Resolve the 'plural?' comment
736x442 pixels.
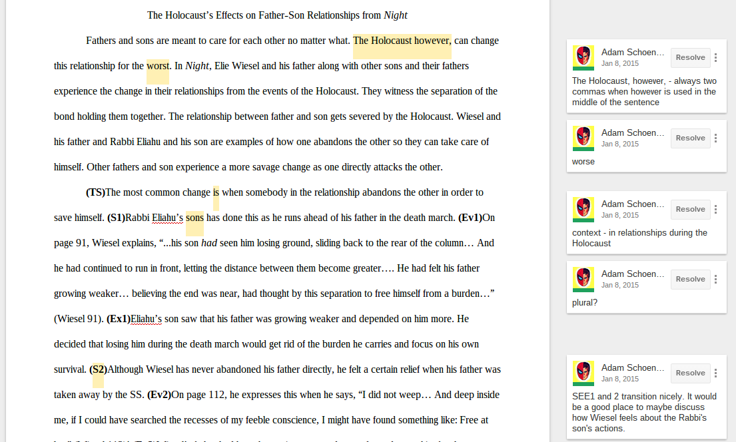691,279
